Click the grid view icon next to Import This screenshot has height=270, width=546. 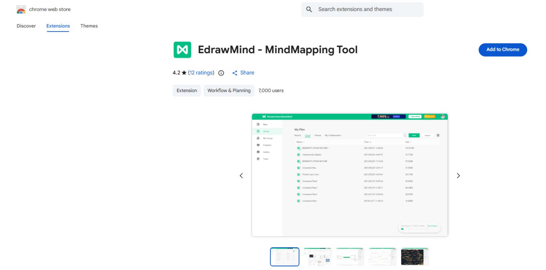(x=438, y=135)
